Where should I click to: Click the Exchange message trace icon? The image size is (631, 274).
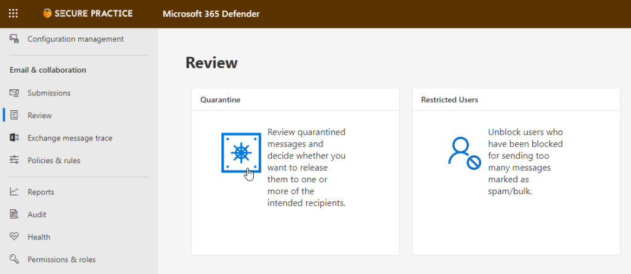click(14, 138)
